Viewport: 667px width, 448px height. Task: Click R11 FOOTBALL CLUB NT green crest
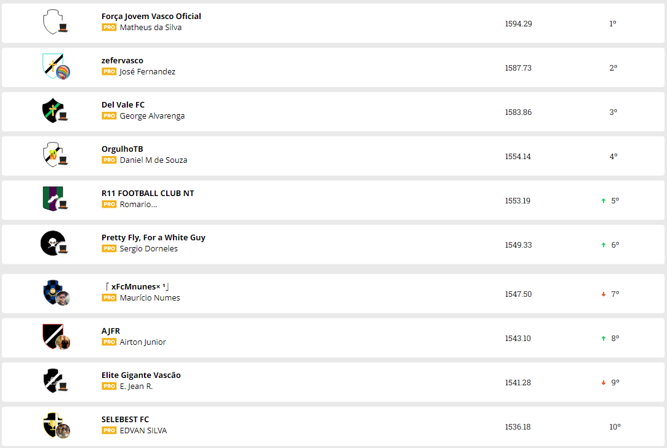point(52,198)
